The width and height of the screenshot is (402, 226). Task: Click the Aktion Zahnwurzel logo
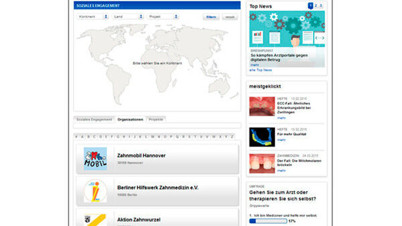pos(95,220)
